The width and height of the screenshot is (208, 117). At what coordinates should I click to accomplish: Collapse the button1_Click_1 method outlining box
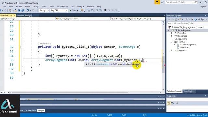(x=22, y=47)
